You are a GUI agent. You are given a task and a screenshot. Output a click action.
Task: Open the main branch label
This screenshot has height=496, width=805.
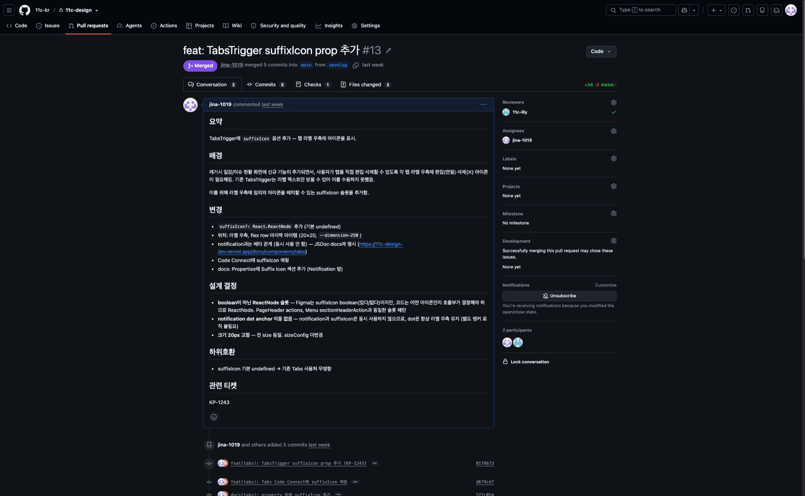pyautogui.click(x=306, y=65)
